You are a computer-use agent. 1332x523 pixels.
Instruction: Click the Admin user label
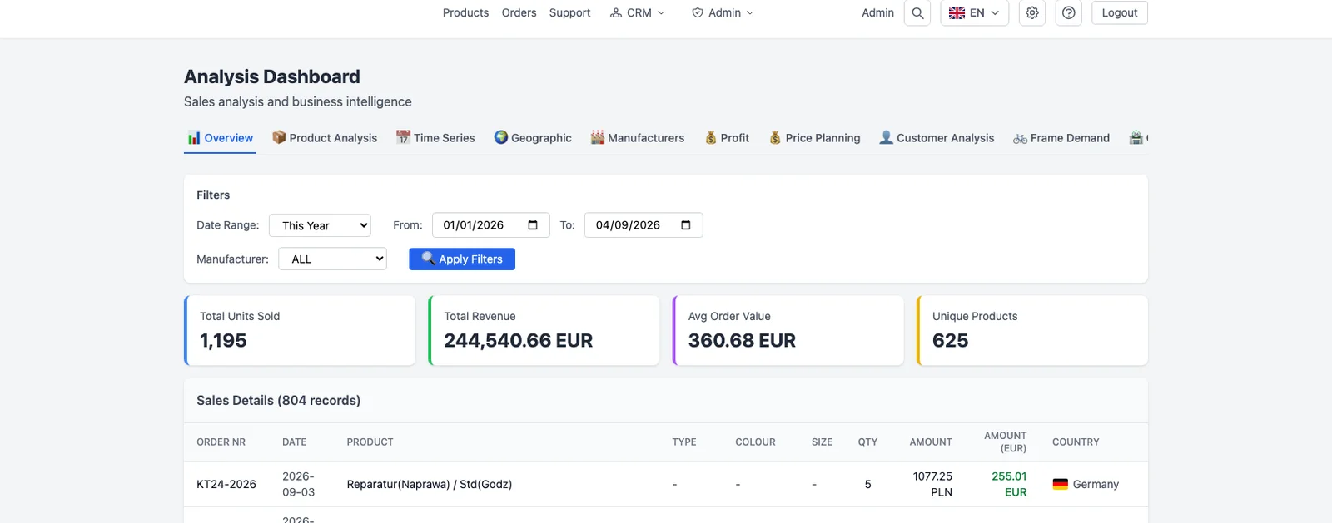[877, 13]
